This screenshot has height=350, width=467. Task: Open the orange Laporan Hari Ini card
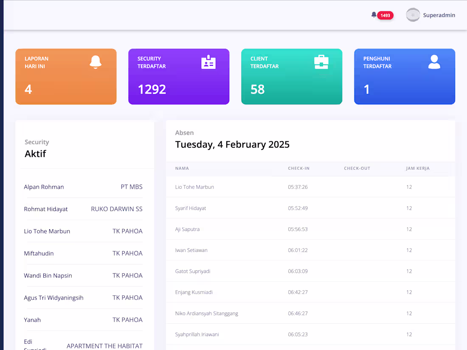point(66,76)
